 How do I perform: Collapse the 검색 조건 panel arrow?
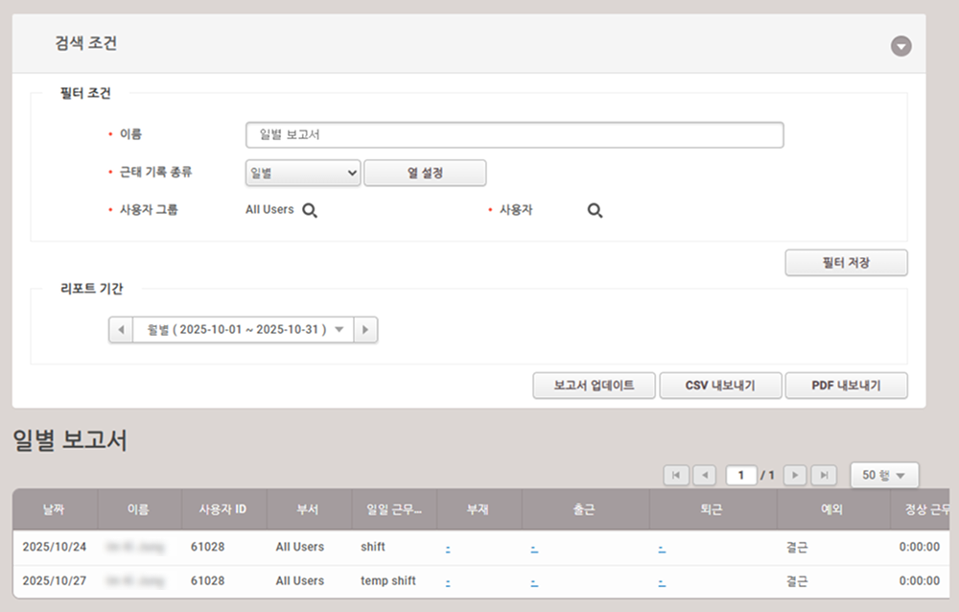(901, 46)
